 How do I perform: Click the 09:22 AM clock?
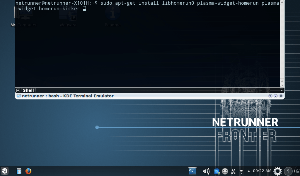[262, 171]
